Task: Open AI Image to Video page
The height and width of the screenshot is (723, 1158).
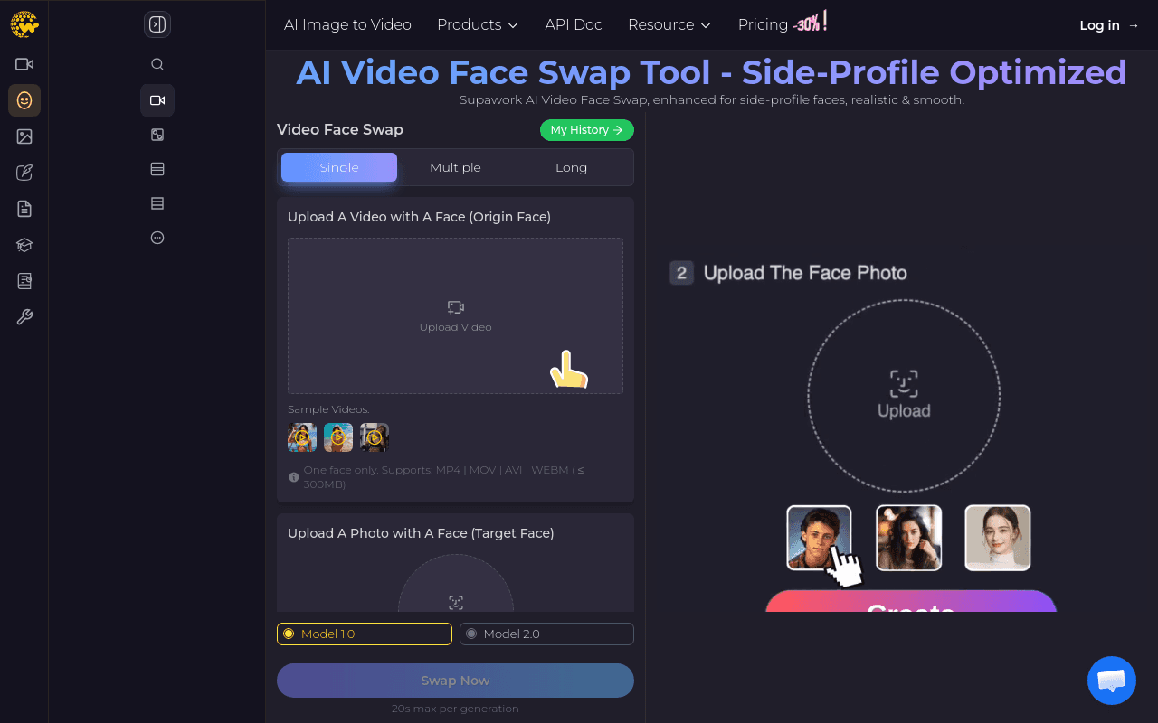Action: point(347,24)
